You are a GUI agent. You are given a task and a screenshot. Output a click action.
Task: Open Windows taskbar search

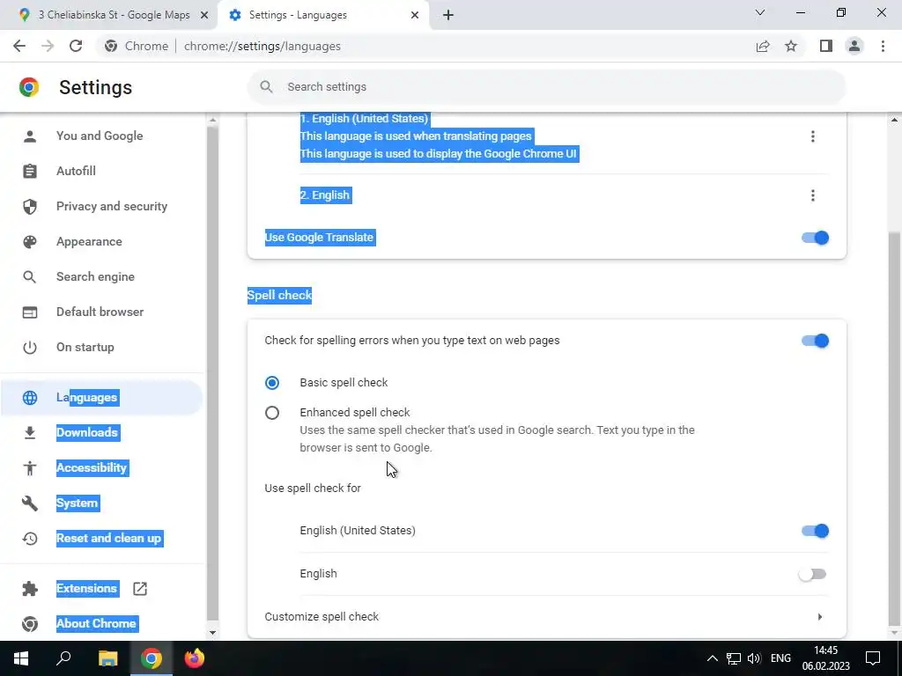click(x=63, y=658)
